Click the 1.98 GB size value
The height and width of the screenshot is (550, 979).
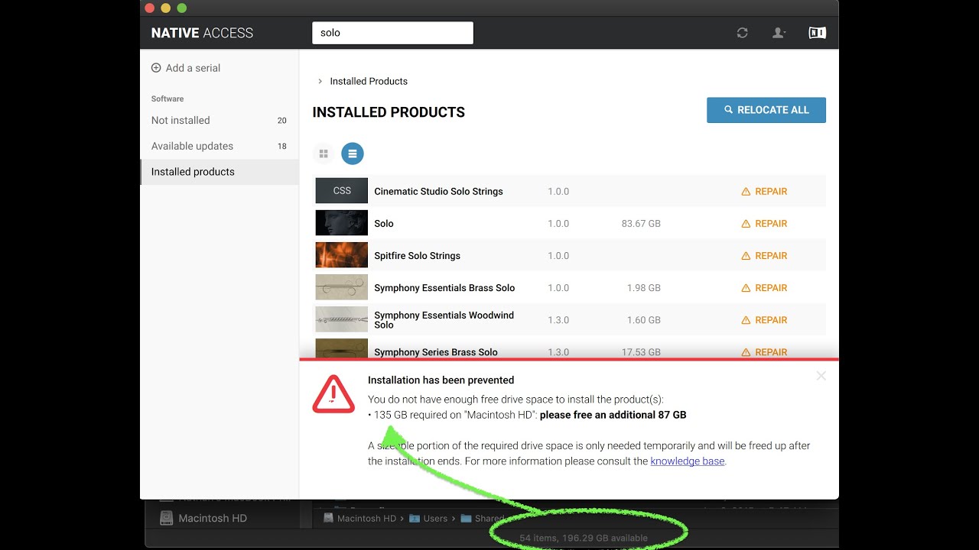coord(643,288)
